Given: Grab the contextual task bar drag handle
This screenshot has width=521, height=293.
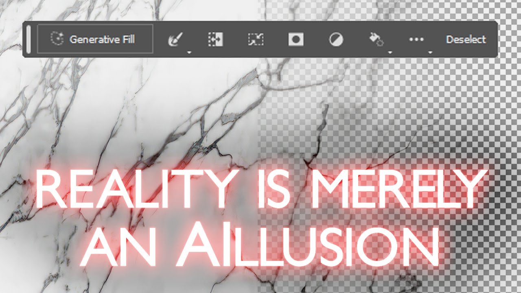Looking at the screenshot, I should pos(28,39).
